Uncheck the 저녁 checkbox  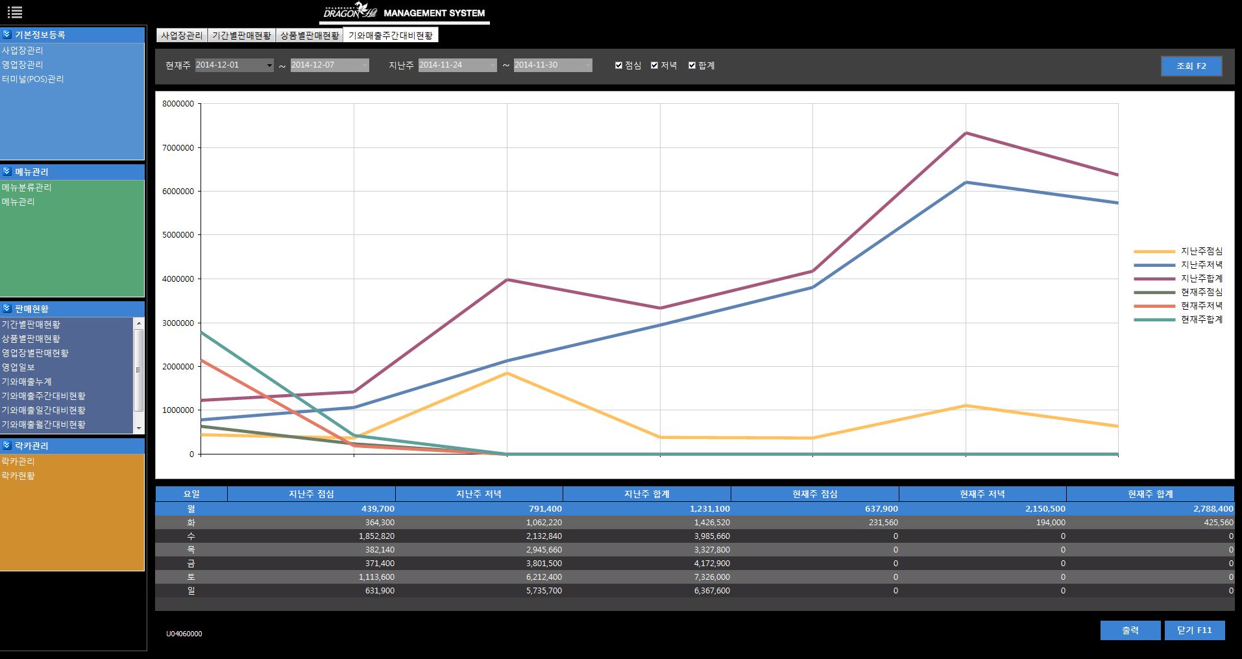click(x=655, y=66)
